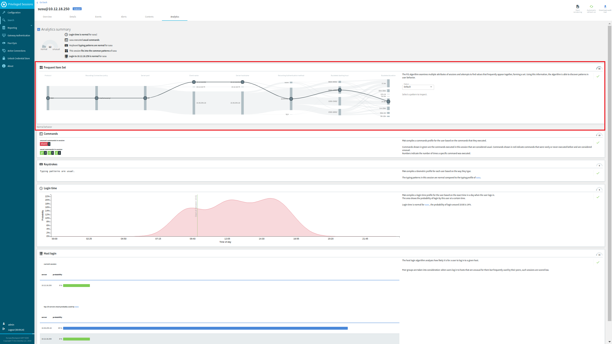Viewport: 612px width, 344px height.
Task: Click the overall score gauge showing 12
Action: tap(50, 45)
